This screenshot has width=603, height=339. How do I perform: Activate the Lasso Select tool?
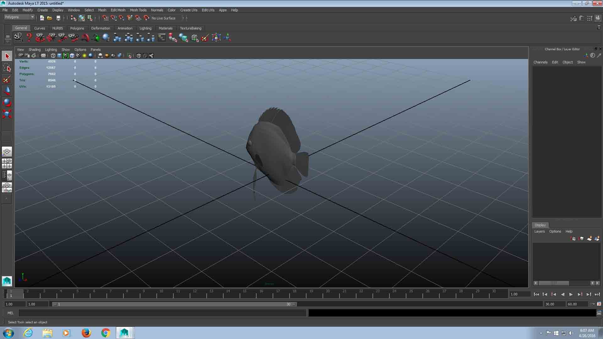tap(7, 68)
